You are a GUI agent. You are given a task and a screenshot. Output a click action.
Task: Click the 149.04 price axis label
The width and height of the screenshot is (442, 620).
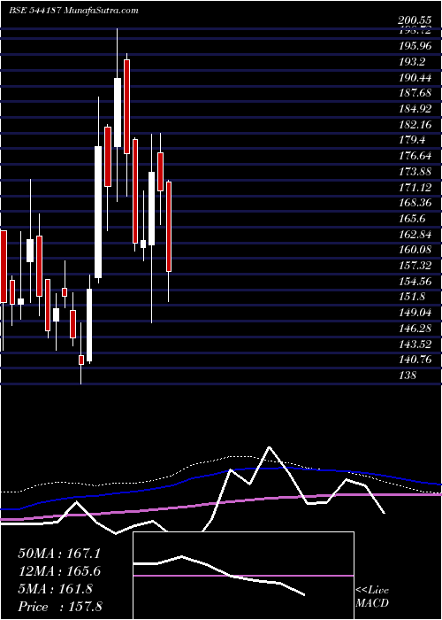coord(415,313)
